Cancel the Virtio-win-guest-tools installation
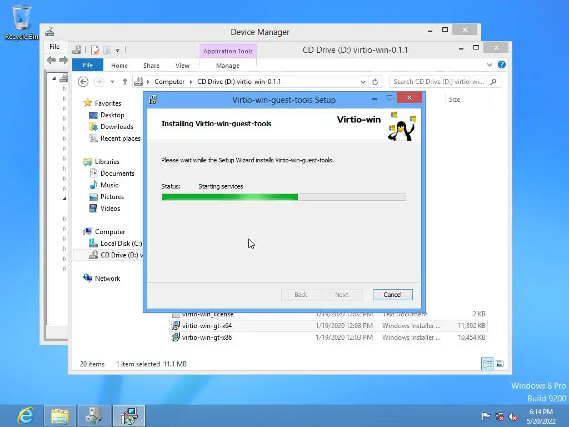The image size is (569, 427). [x=392, y=295]
